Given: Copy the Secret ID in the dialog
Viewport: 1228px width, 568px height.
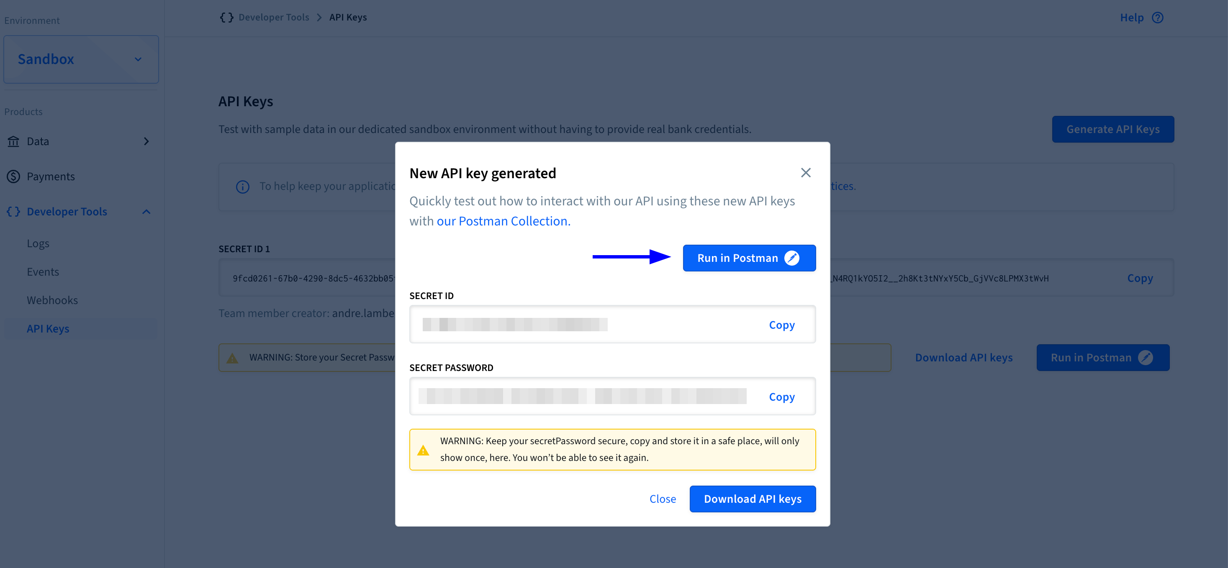Looking at the screenshot, I should tap(781, 325).
